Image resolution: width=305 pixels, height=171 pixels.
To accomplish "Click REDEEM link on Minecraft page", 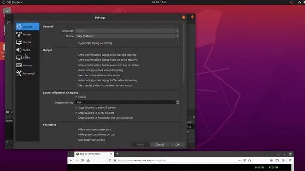I will pyautogui.click(x=274, y=168).
